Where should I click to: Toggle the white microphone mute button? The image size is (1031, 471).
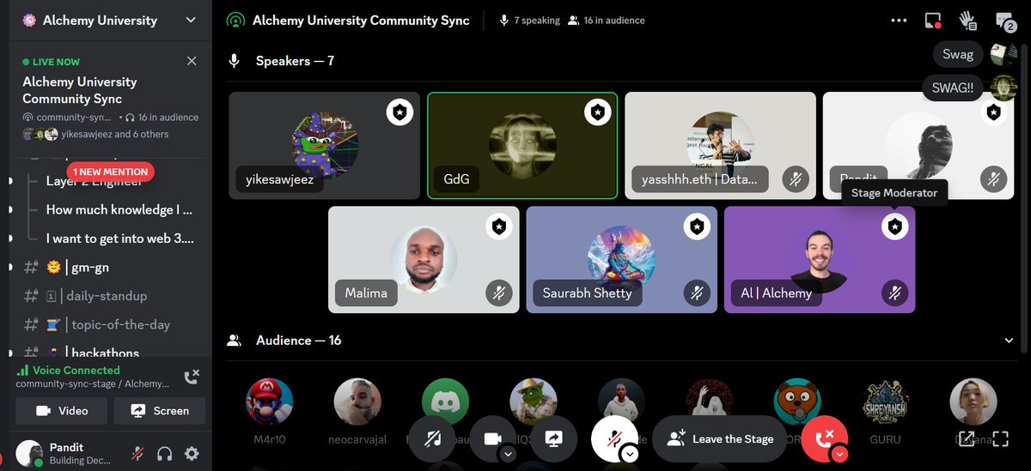(x=613, y=438)
